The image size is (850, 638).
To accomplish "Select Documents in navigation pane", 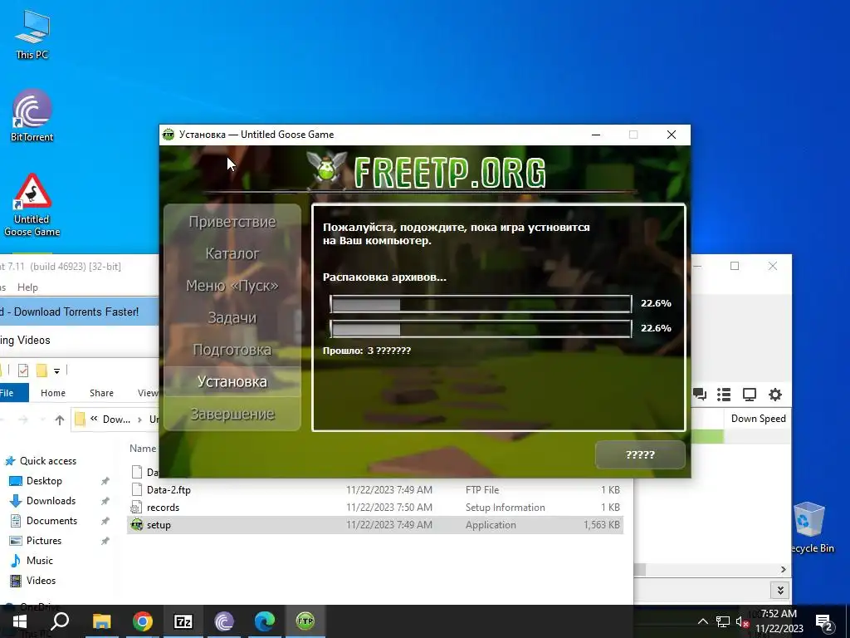I will click(x=43, y=521).
